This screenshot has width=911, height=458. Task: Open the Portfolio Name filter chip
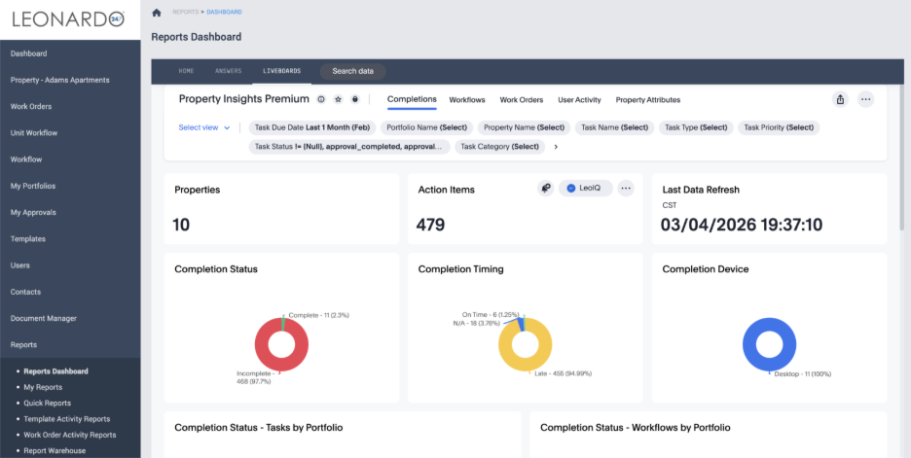pyautogui.click(x=426, y=127)
